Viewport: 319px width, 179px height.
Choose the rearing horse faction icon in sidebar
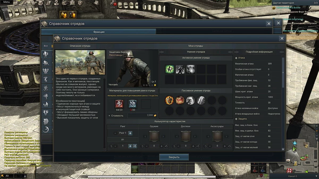(x=46, y=54)
